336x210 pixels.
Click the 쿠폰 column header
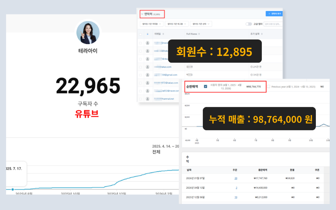point(317,170)
